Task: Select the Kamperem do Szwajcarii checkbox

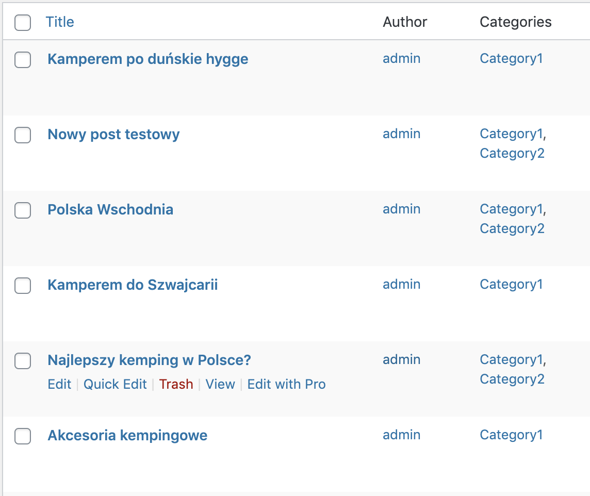Action: tap(23, 286)
